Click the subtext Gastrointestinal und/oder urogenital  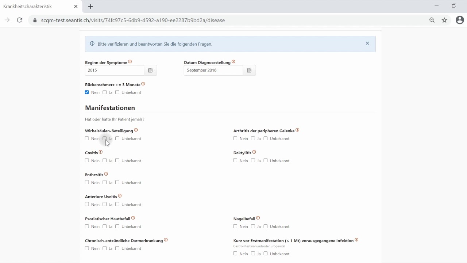pyautogui.click(x=259, y=246)
